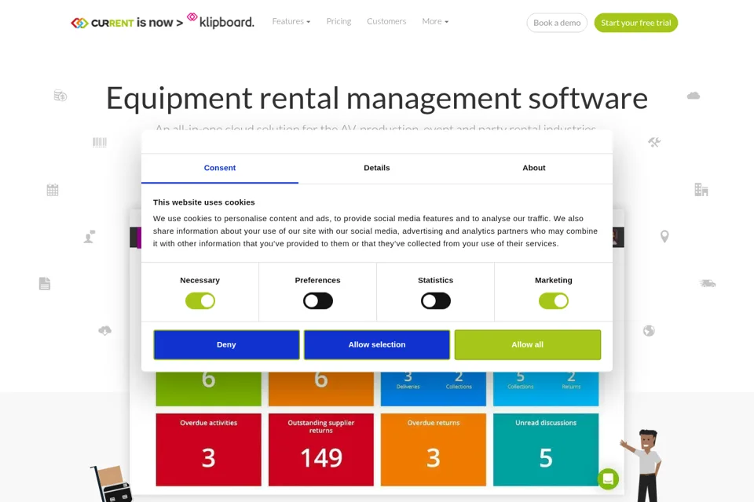Expand the Features dropdown menu
Image resolution: width=754 pixels, height=502 pixels.
291,21
